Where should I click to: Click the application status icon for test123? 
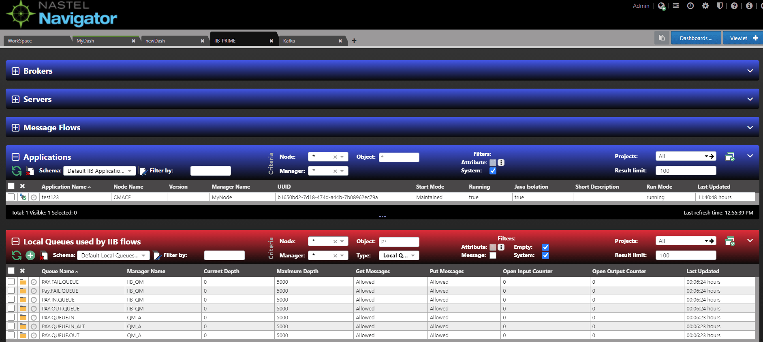pos(23,197)
